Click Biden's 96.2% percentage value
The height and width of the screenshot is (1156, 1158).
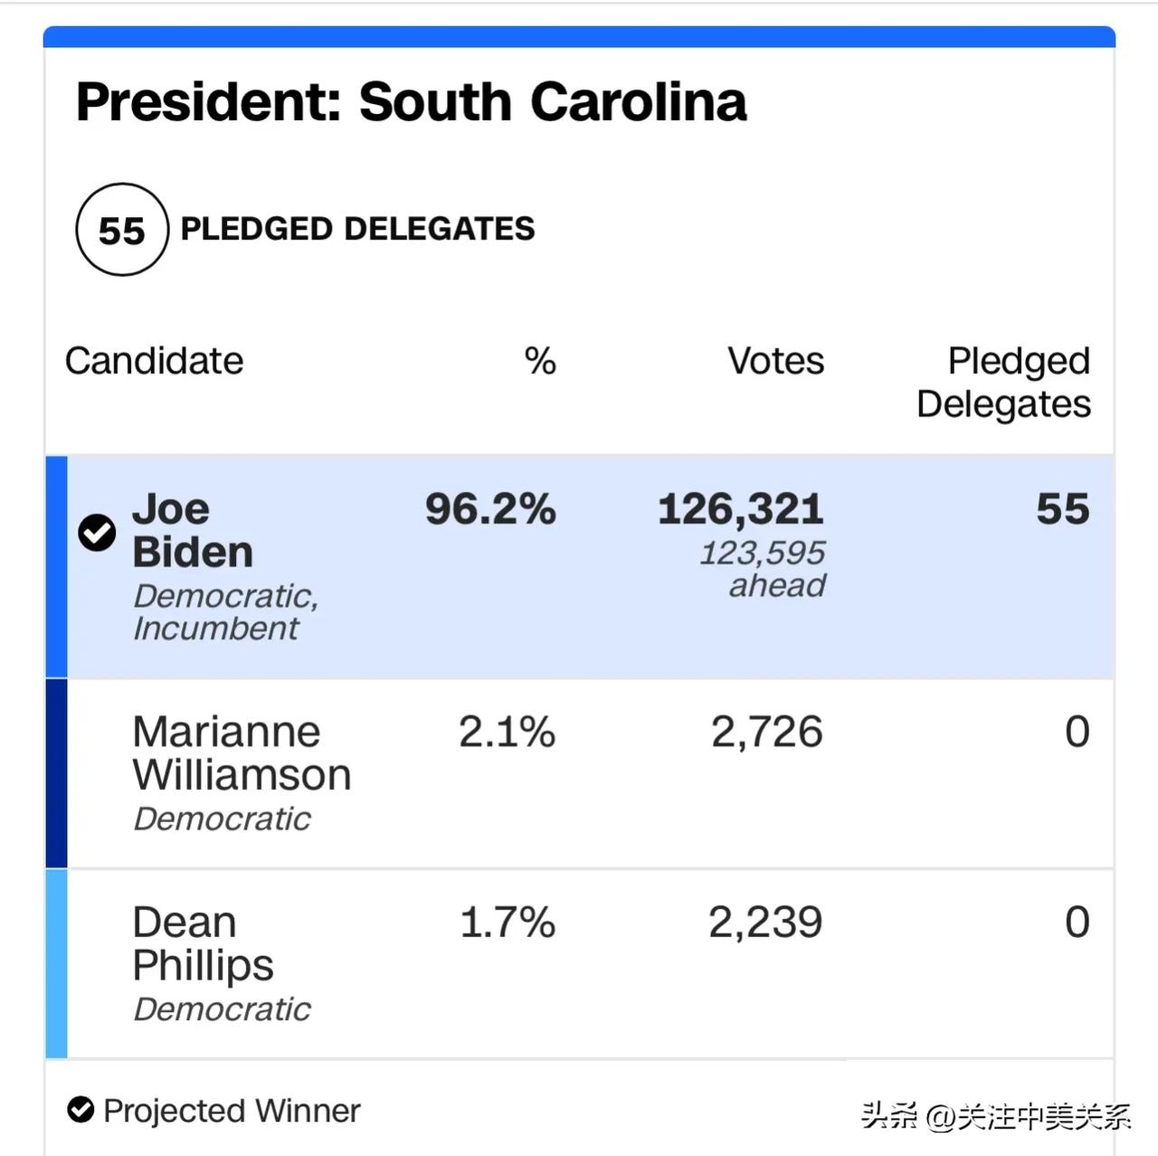click(x=490, y=509)
